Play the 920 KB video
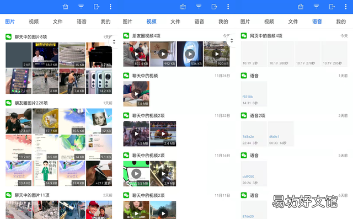 (217, 54)
